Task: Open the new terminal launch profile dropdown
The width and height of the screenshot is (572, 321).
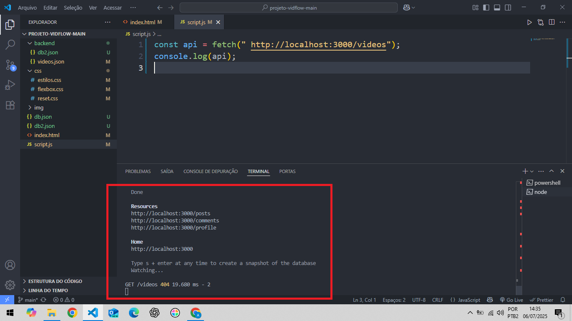Action: point(532,171)
